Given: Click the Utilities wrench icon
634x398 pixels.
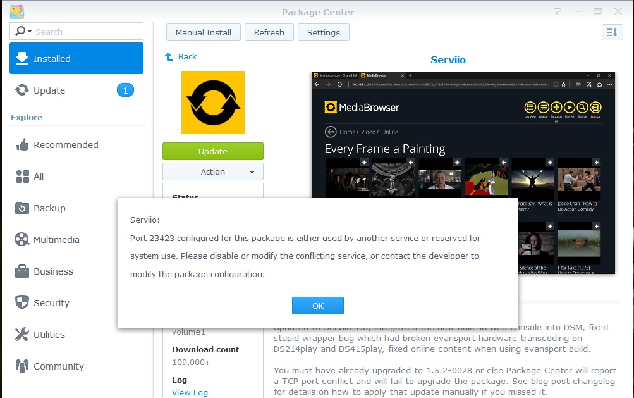Looking at the screenshot, I should tap(22, 334).
